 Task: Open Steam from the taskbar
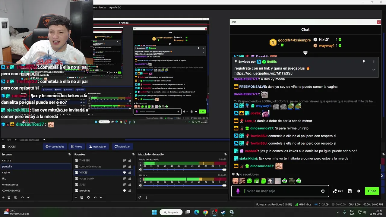(223, 212)
